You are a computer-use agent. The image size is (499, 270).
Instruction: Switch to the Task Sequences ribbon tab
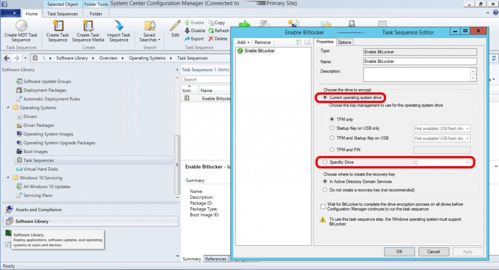pyautogui.click(x=62, y=14)
